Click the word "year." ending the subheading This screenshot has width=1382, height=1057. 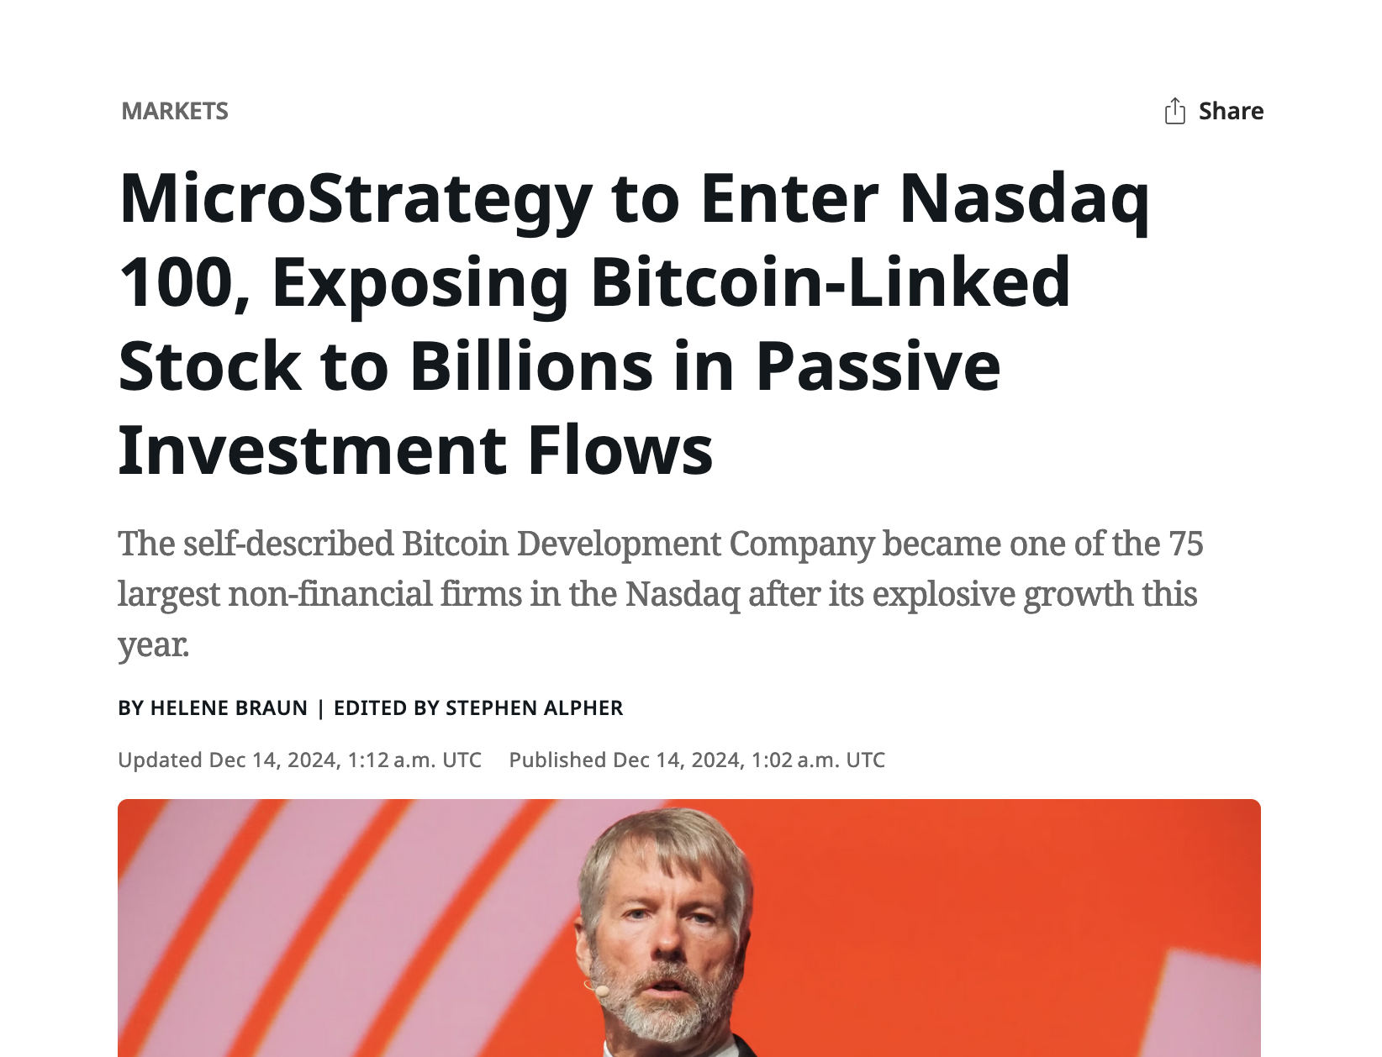(154, 645)
